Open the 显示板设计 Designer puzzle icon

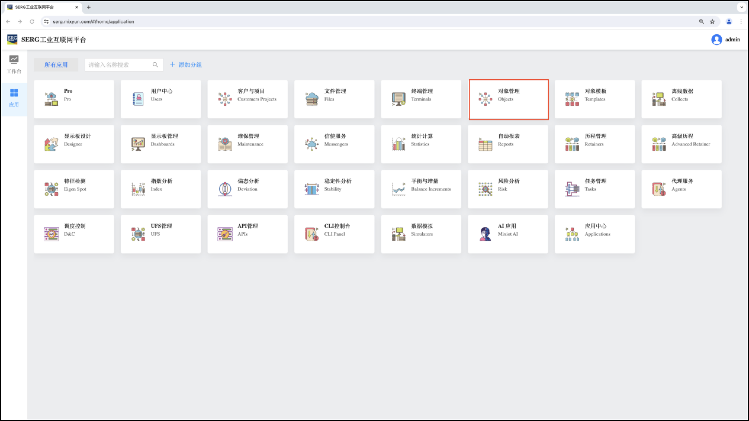click(51, 144)
